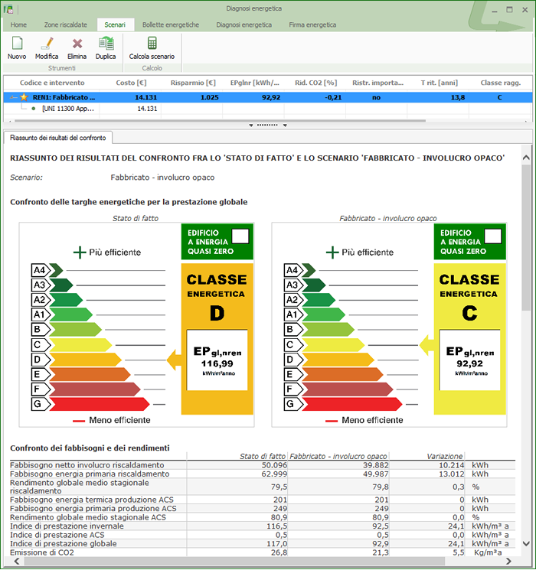536x570 pixels.
Task: Click REN1 savings value 1.025
Action: [x=210, y=97]
